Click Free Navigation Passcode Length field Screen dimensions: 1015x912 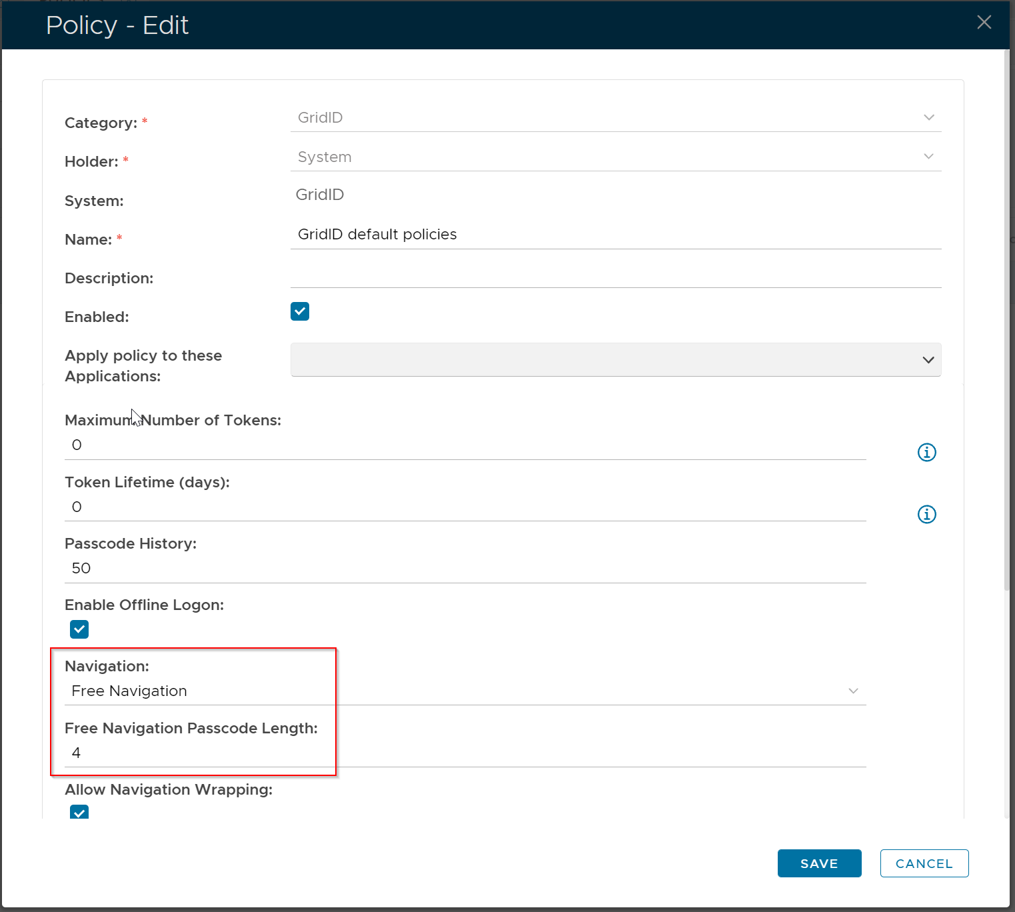click(465, 753)
